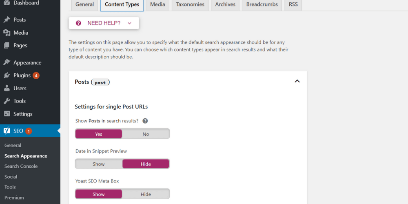Click the Posts pin icon in sidebar
Screen dimensions: 408x204
7,20
